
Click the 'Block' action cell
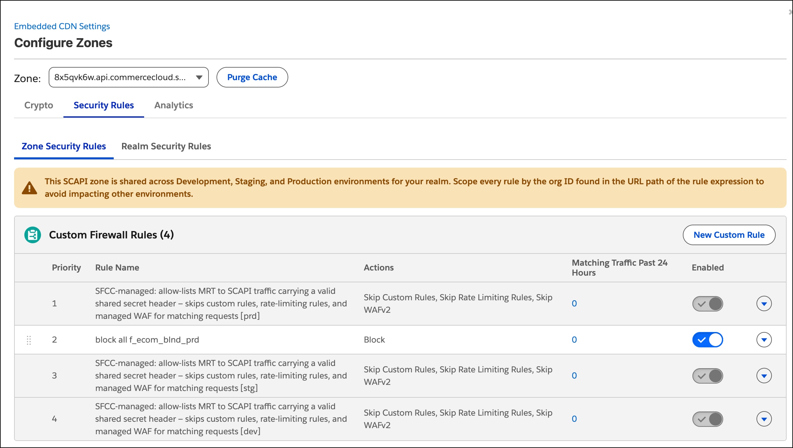pos(374,340)
